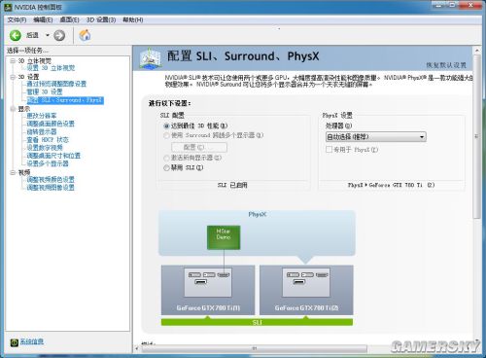The width and height of the screenshot is (486, 358).
Task: Open the PhysX 处理器 dropdown
Action: pyautogui.click(x=376, y=137)
